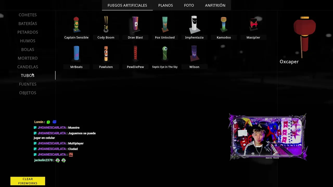Open the Foto tab

tap(189, 5)
